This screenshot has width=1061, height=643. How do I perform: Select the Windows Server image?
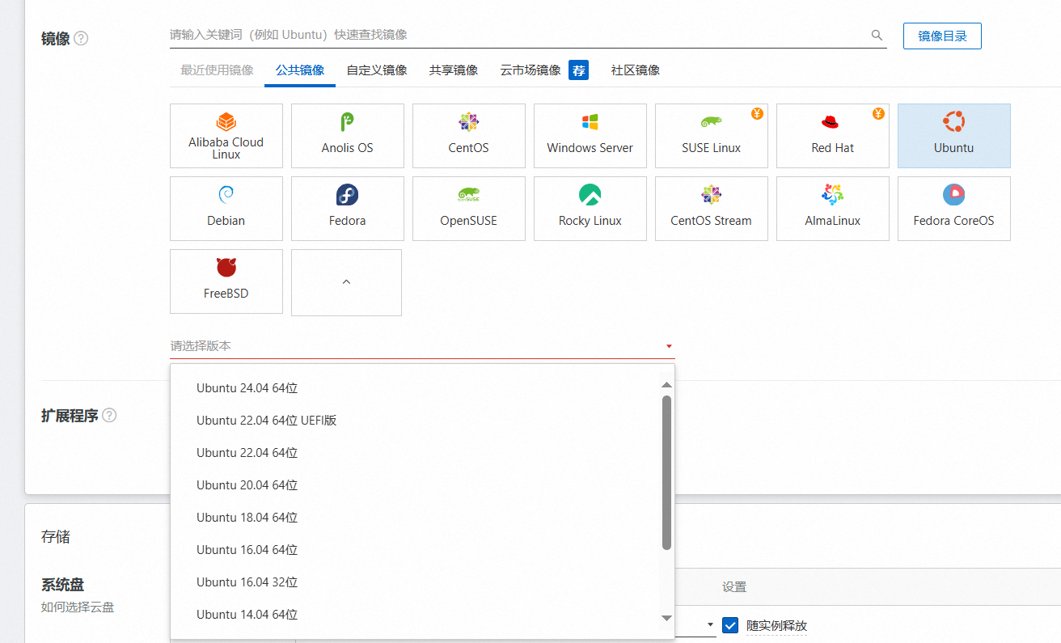click(590, 136)
